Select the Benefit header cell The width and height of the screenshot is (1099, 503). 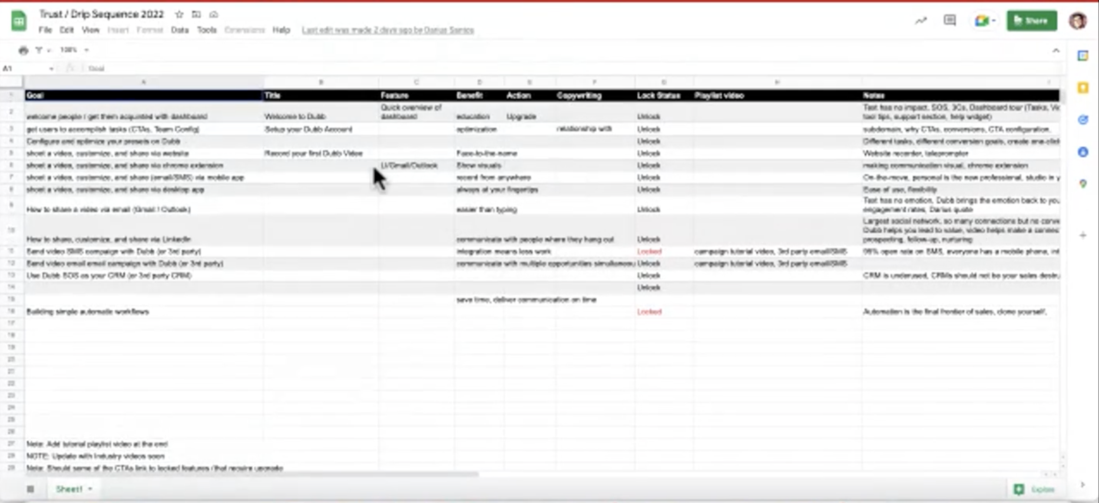[x=480, y=96]
